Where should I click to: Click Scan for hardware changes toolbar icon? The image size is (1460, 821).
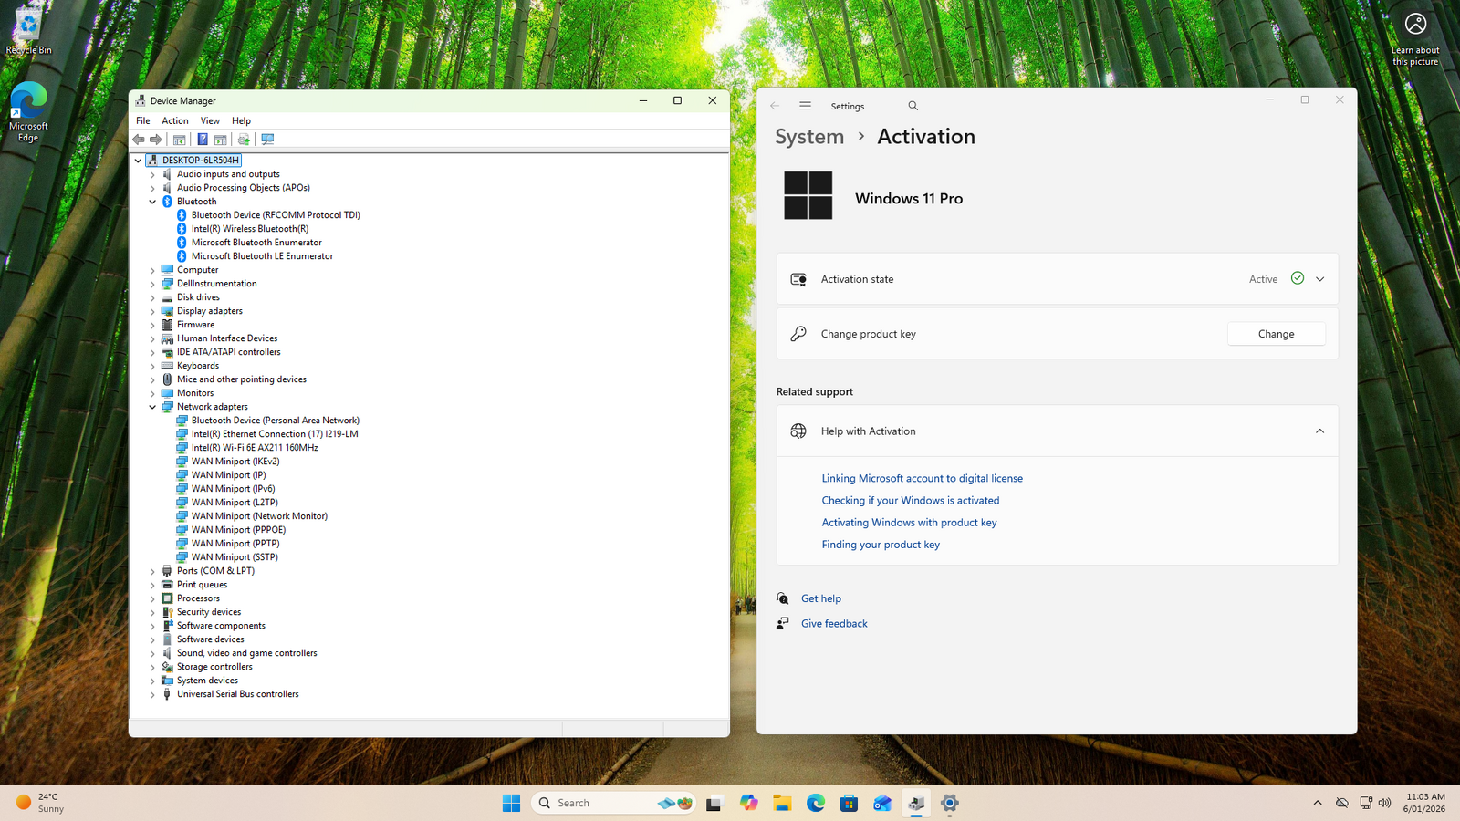click(x=267, y=140)
